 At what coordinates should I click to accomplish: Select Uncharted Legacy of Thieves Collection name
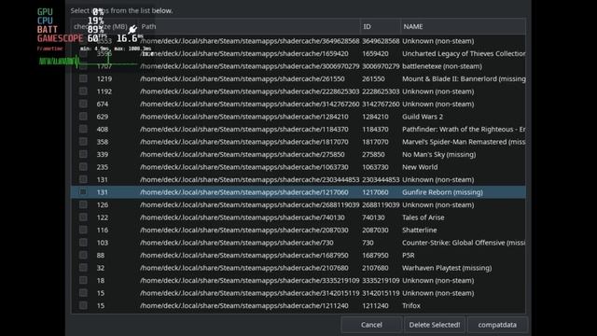coord(464,54)
